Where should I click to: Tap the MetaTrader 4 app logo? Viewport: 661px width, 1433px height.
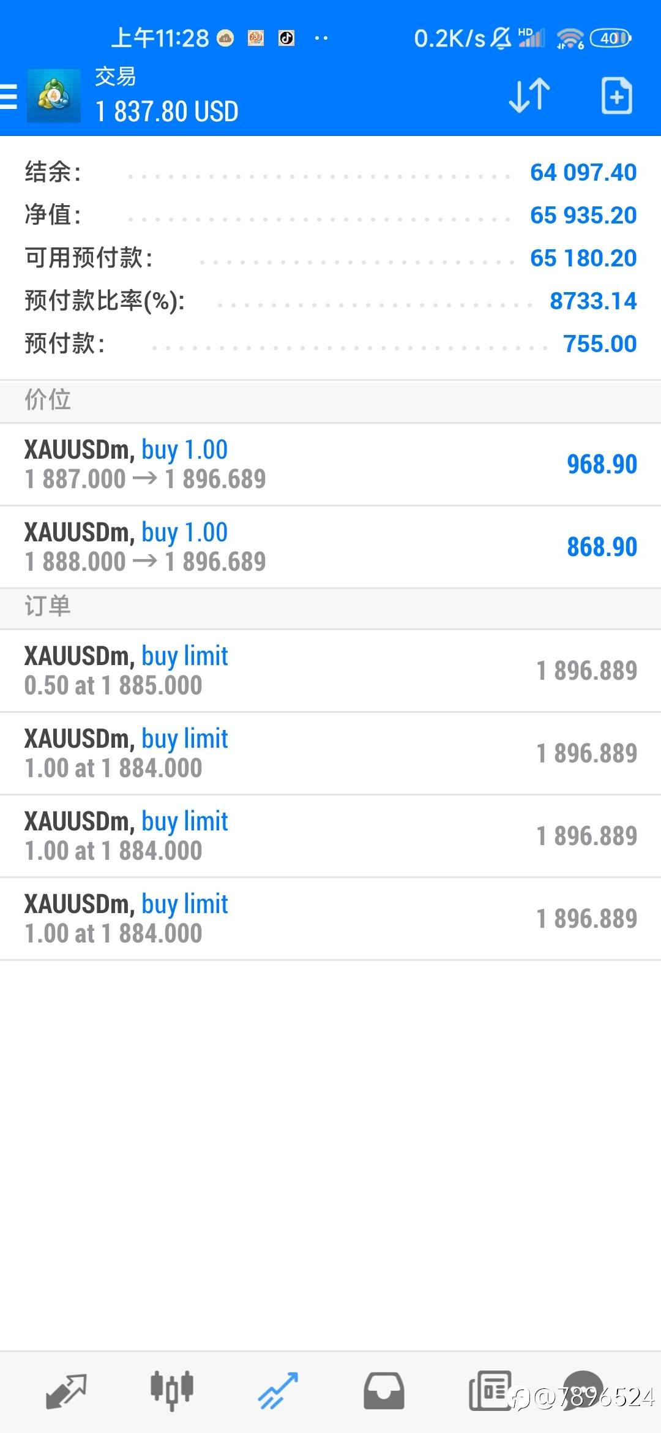[54, 96]
